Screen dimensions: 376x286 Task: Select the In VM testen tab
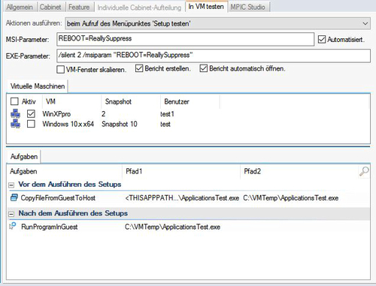click(x=206, y=7)
